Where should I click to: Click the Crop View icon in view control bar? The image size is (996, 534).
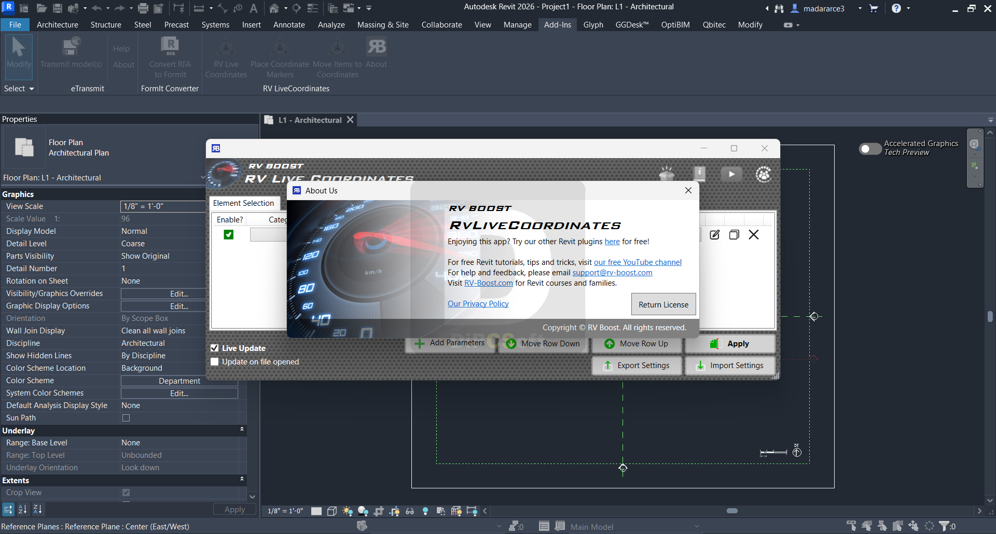pos(379,511)
